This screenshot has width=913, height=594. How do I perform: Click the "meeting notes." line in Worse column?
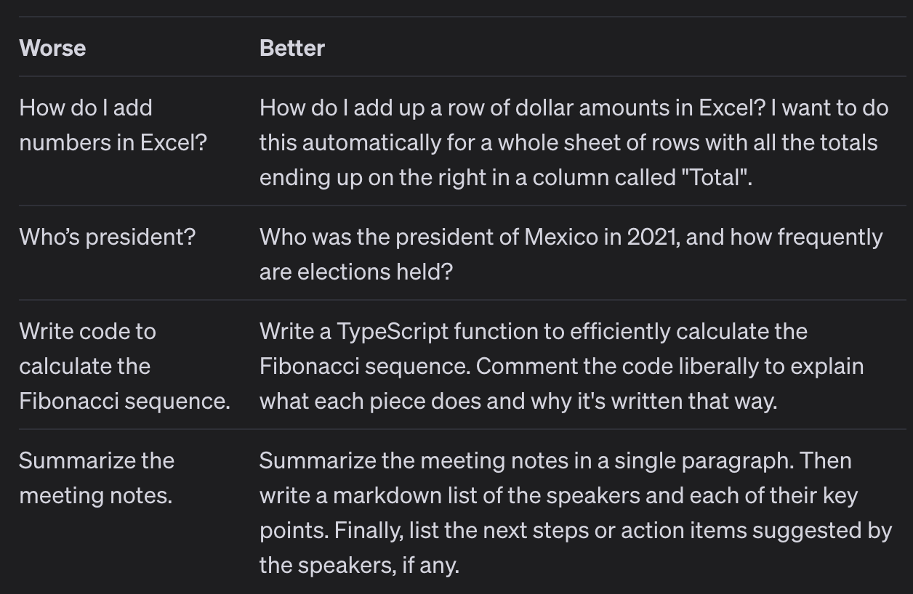click(96, 495)
